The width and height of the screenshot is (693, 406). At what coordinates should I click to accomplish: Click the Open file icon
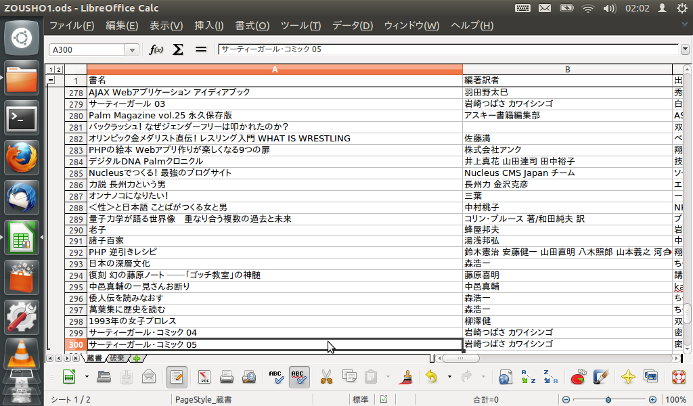pos(104,377)
